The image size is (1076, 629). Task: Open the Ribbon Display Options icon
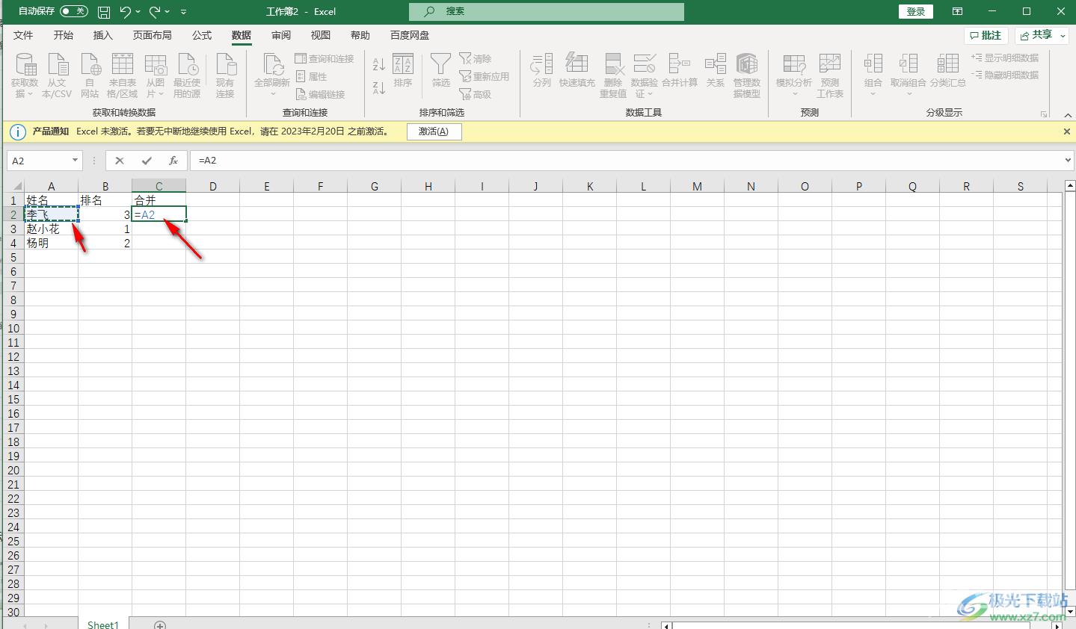coord(957,12)
